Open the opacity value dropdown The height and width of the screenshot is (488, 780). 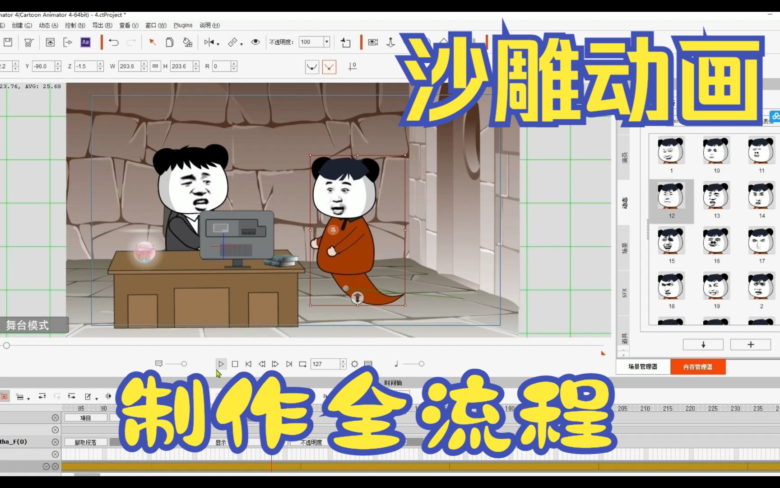pos(326,42)
